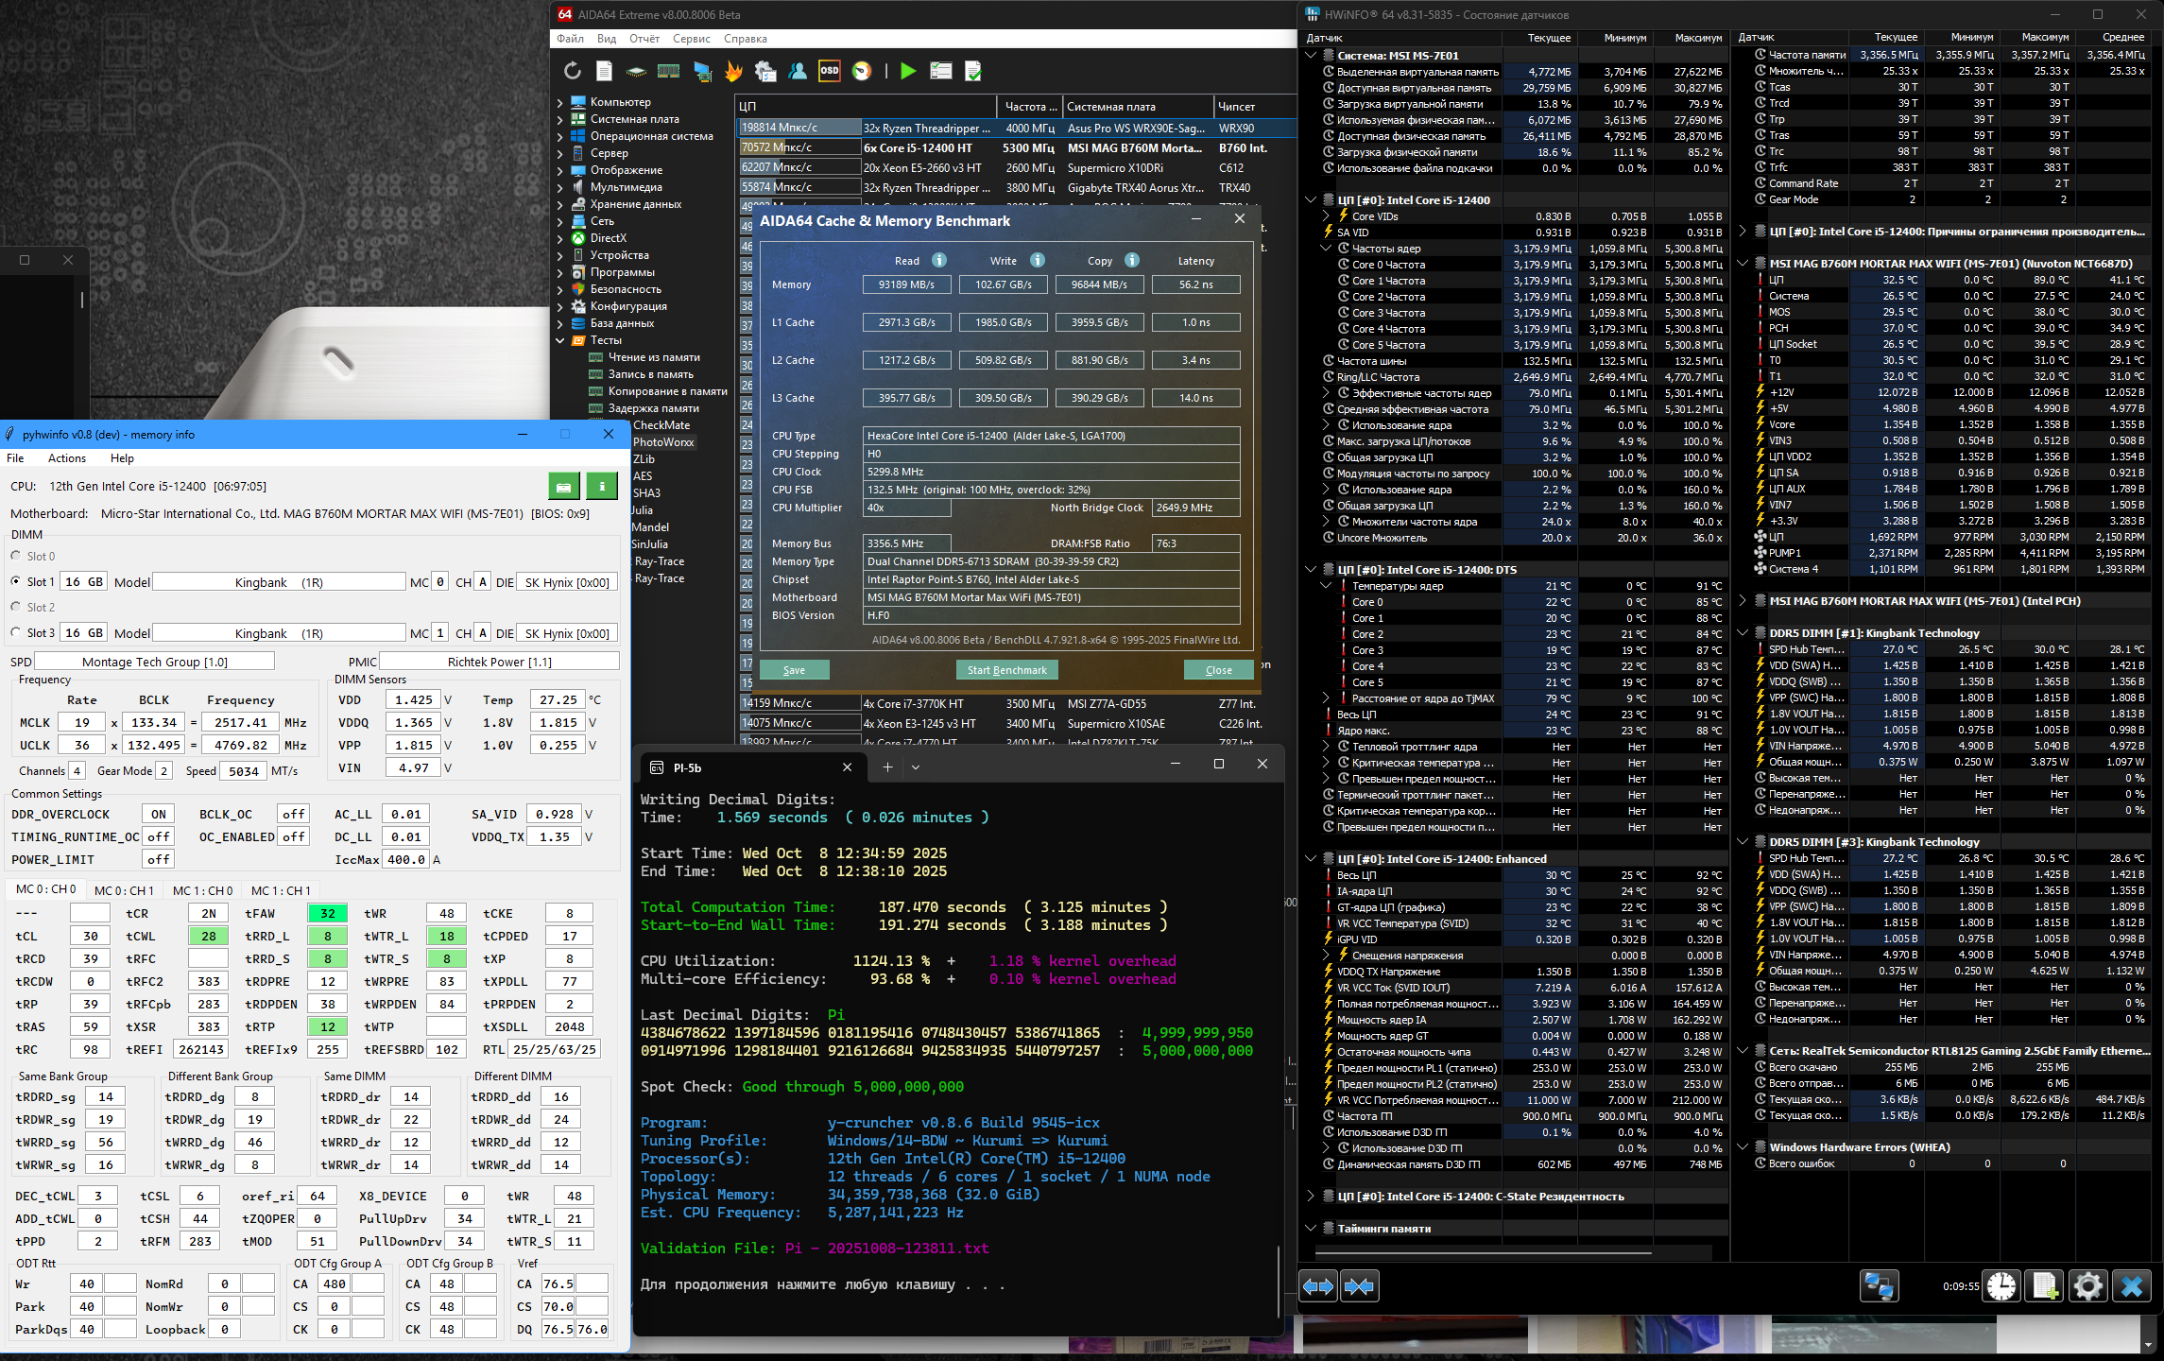Click HWiNFO expand columns arrows icon
This screenshot has height=1361, width=2164.
click(1318, 1286)
